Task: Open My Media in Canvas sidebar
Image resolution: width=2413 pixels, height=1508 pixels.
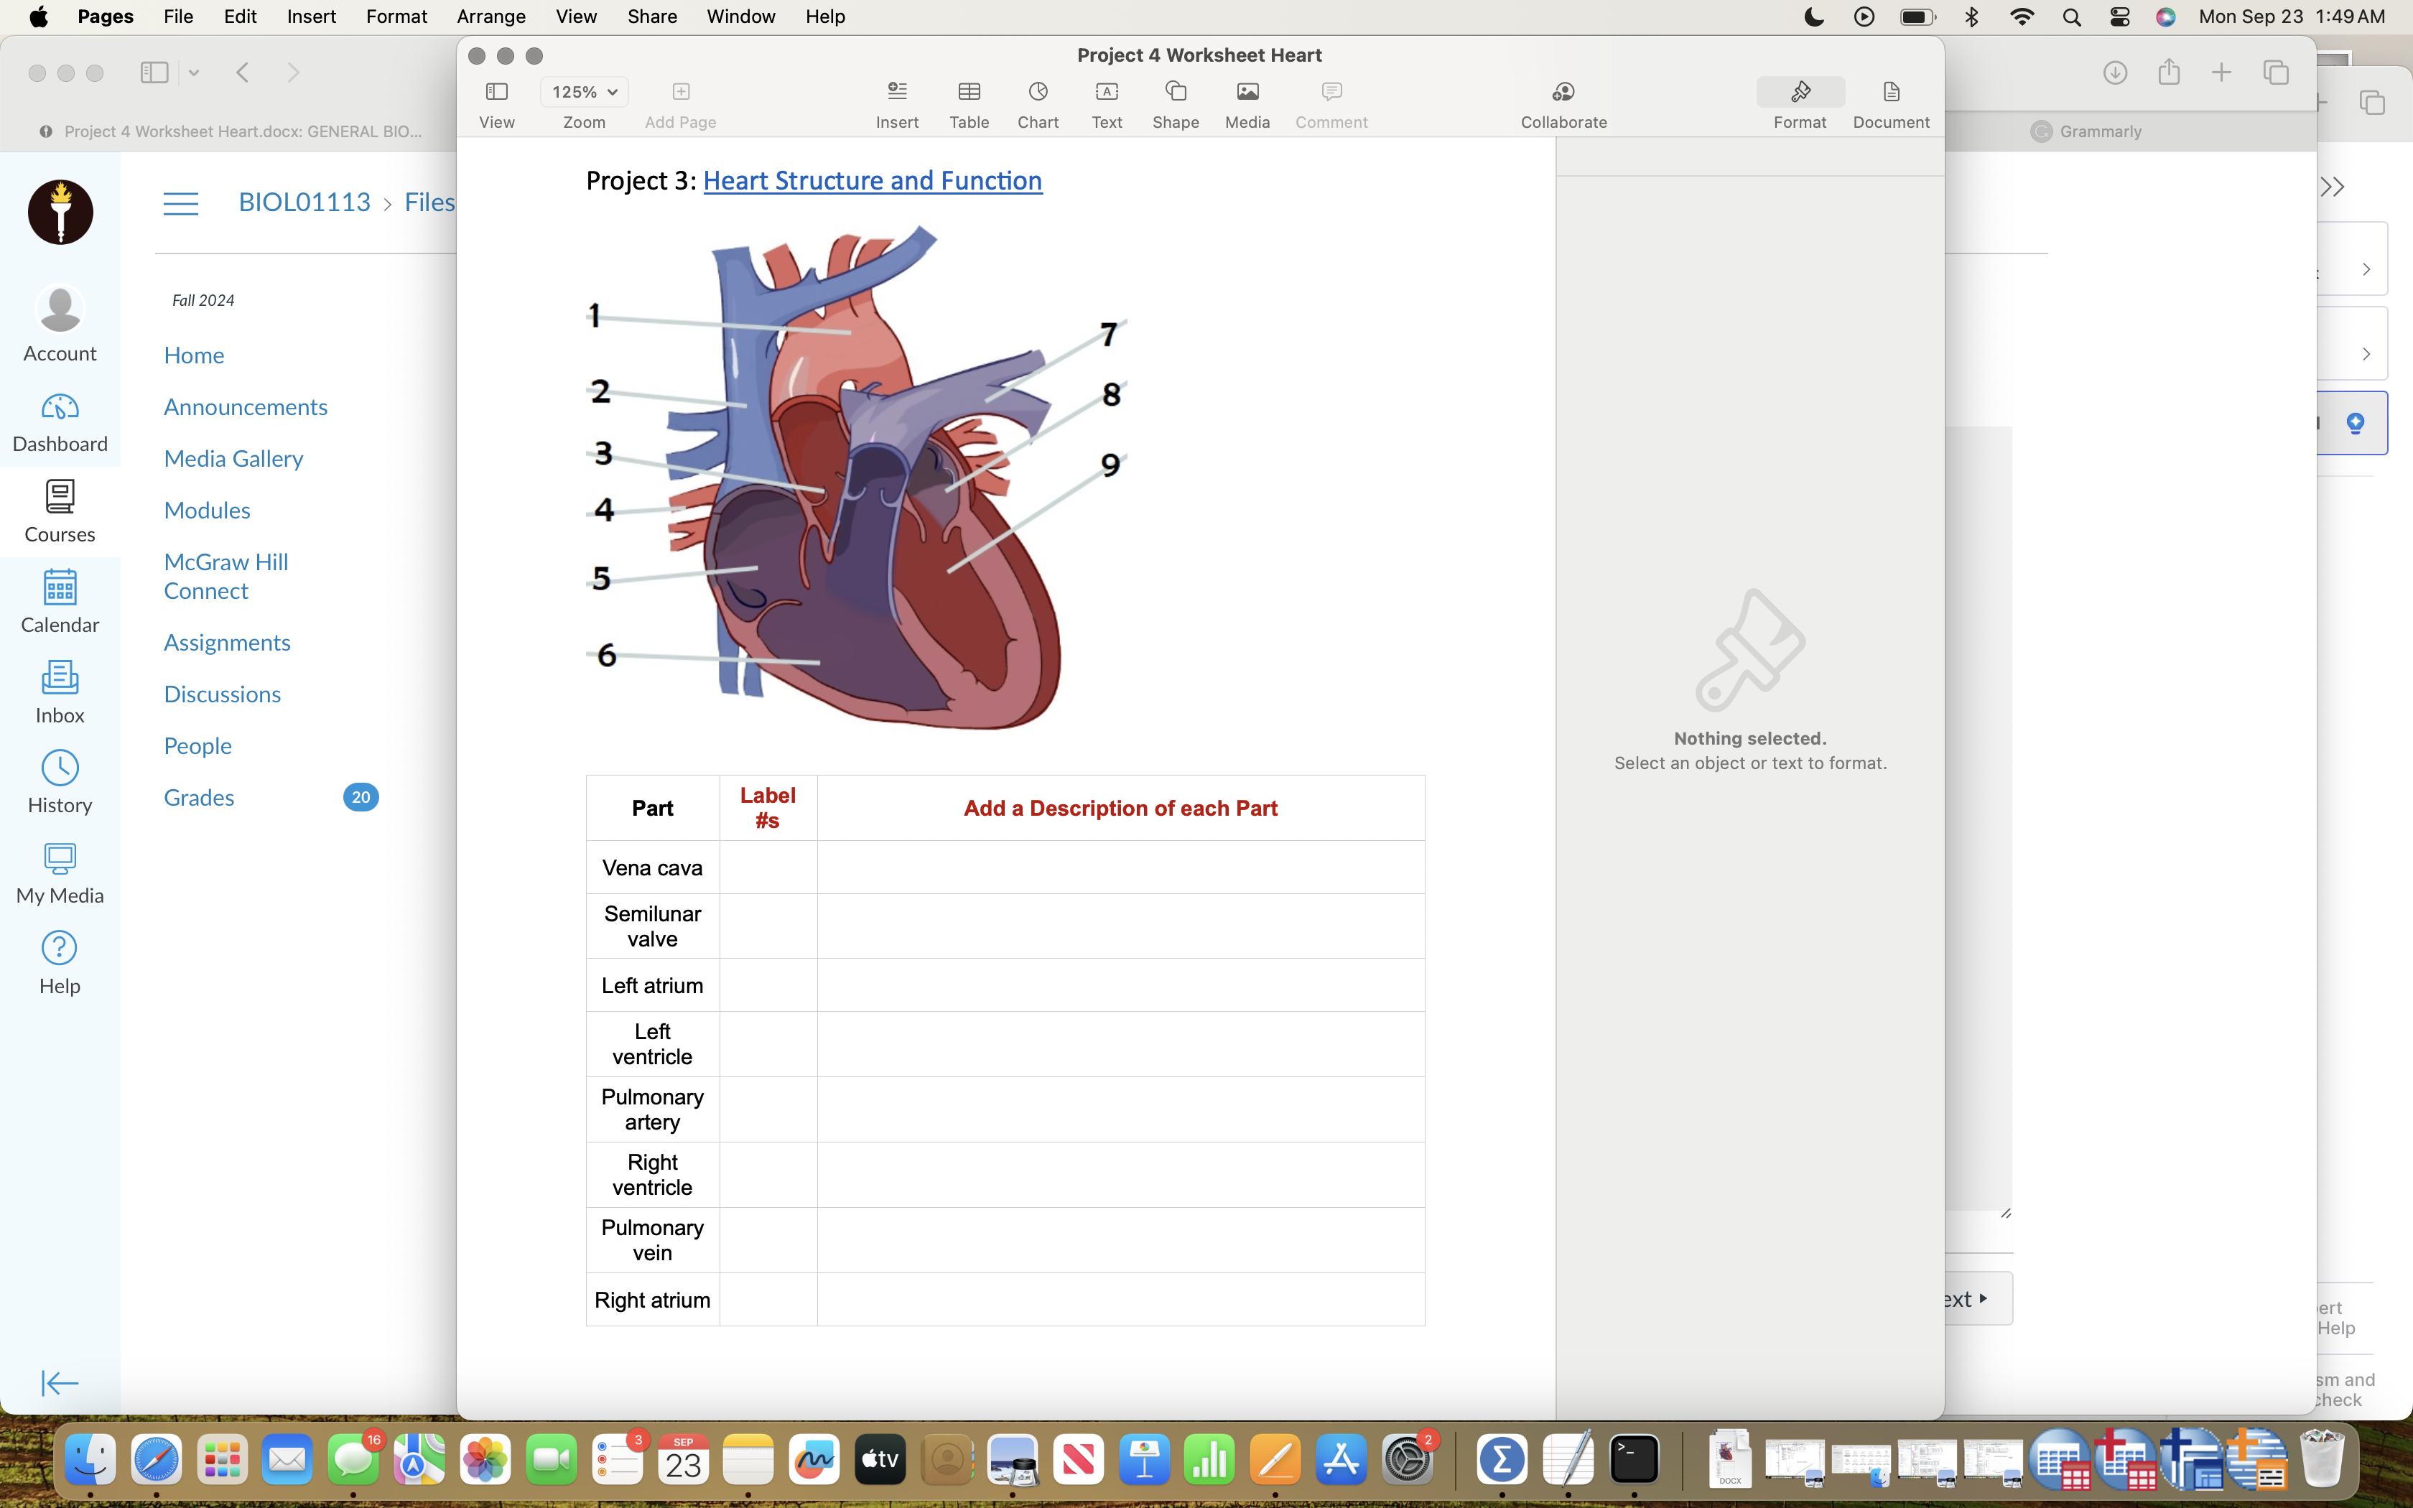Action: [x=60, y=874]
